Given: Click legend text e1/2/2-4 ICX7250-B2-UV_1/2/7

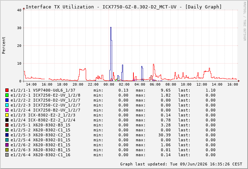Looking at the screenshot, I should click(x=46, y=110).
